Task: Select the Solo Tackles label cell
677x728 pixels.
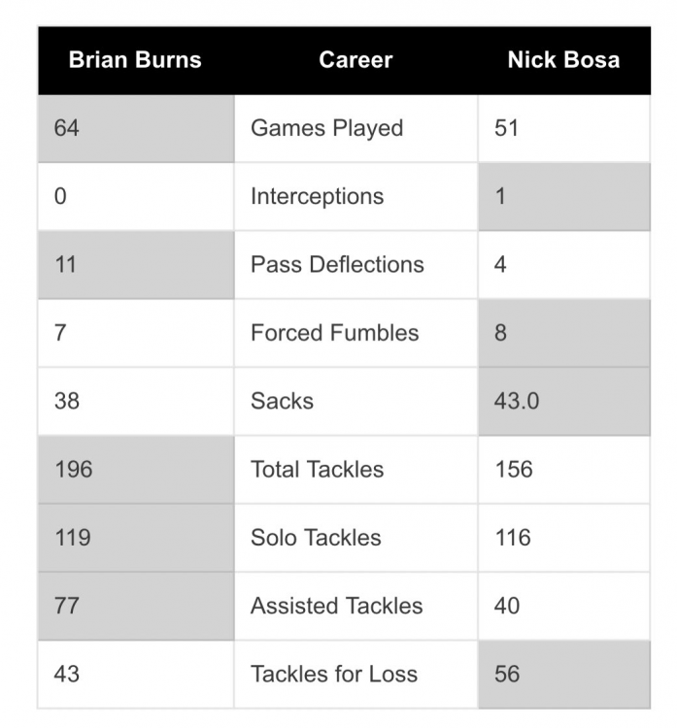Action: coord(316,538)
